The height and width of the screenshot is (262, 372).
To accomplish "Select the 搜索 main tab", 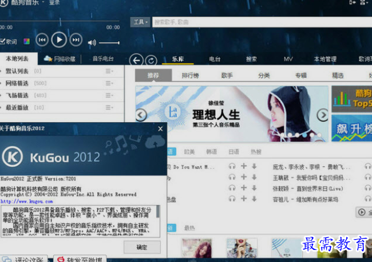I will [x=251, y=59].
